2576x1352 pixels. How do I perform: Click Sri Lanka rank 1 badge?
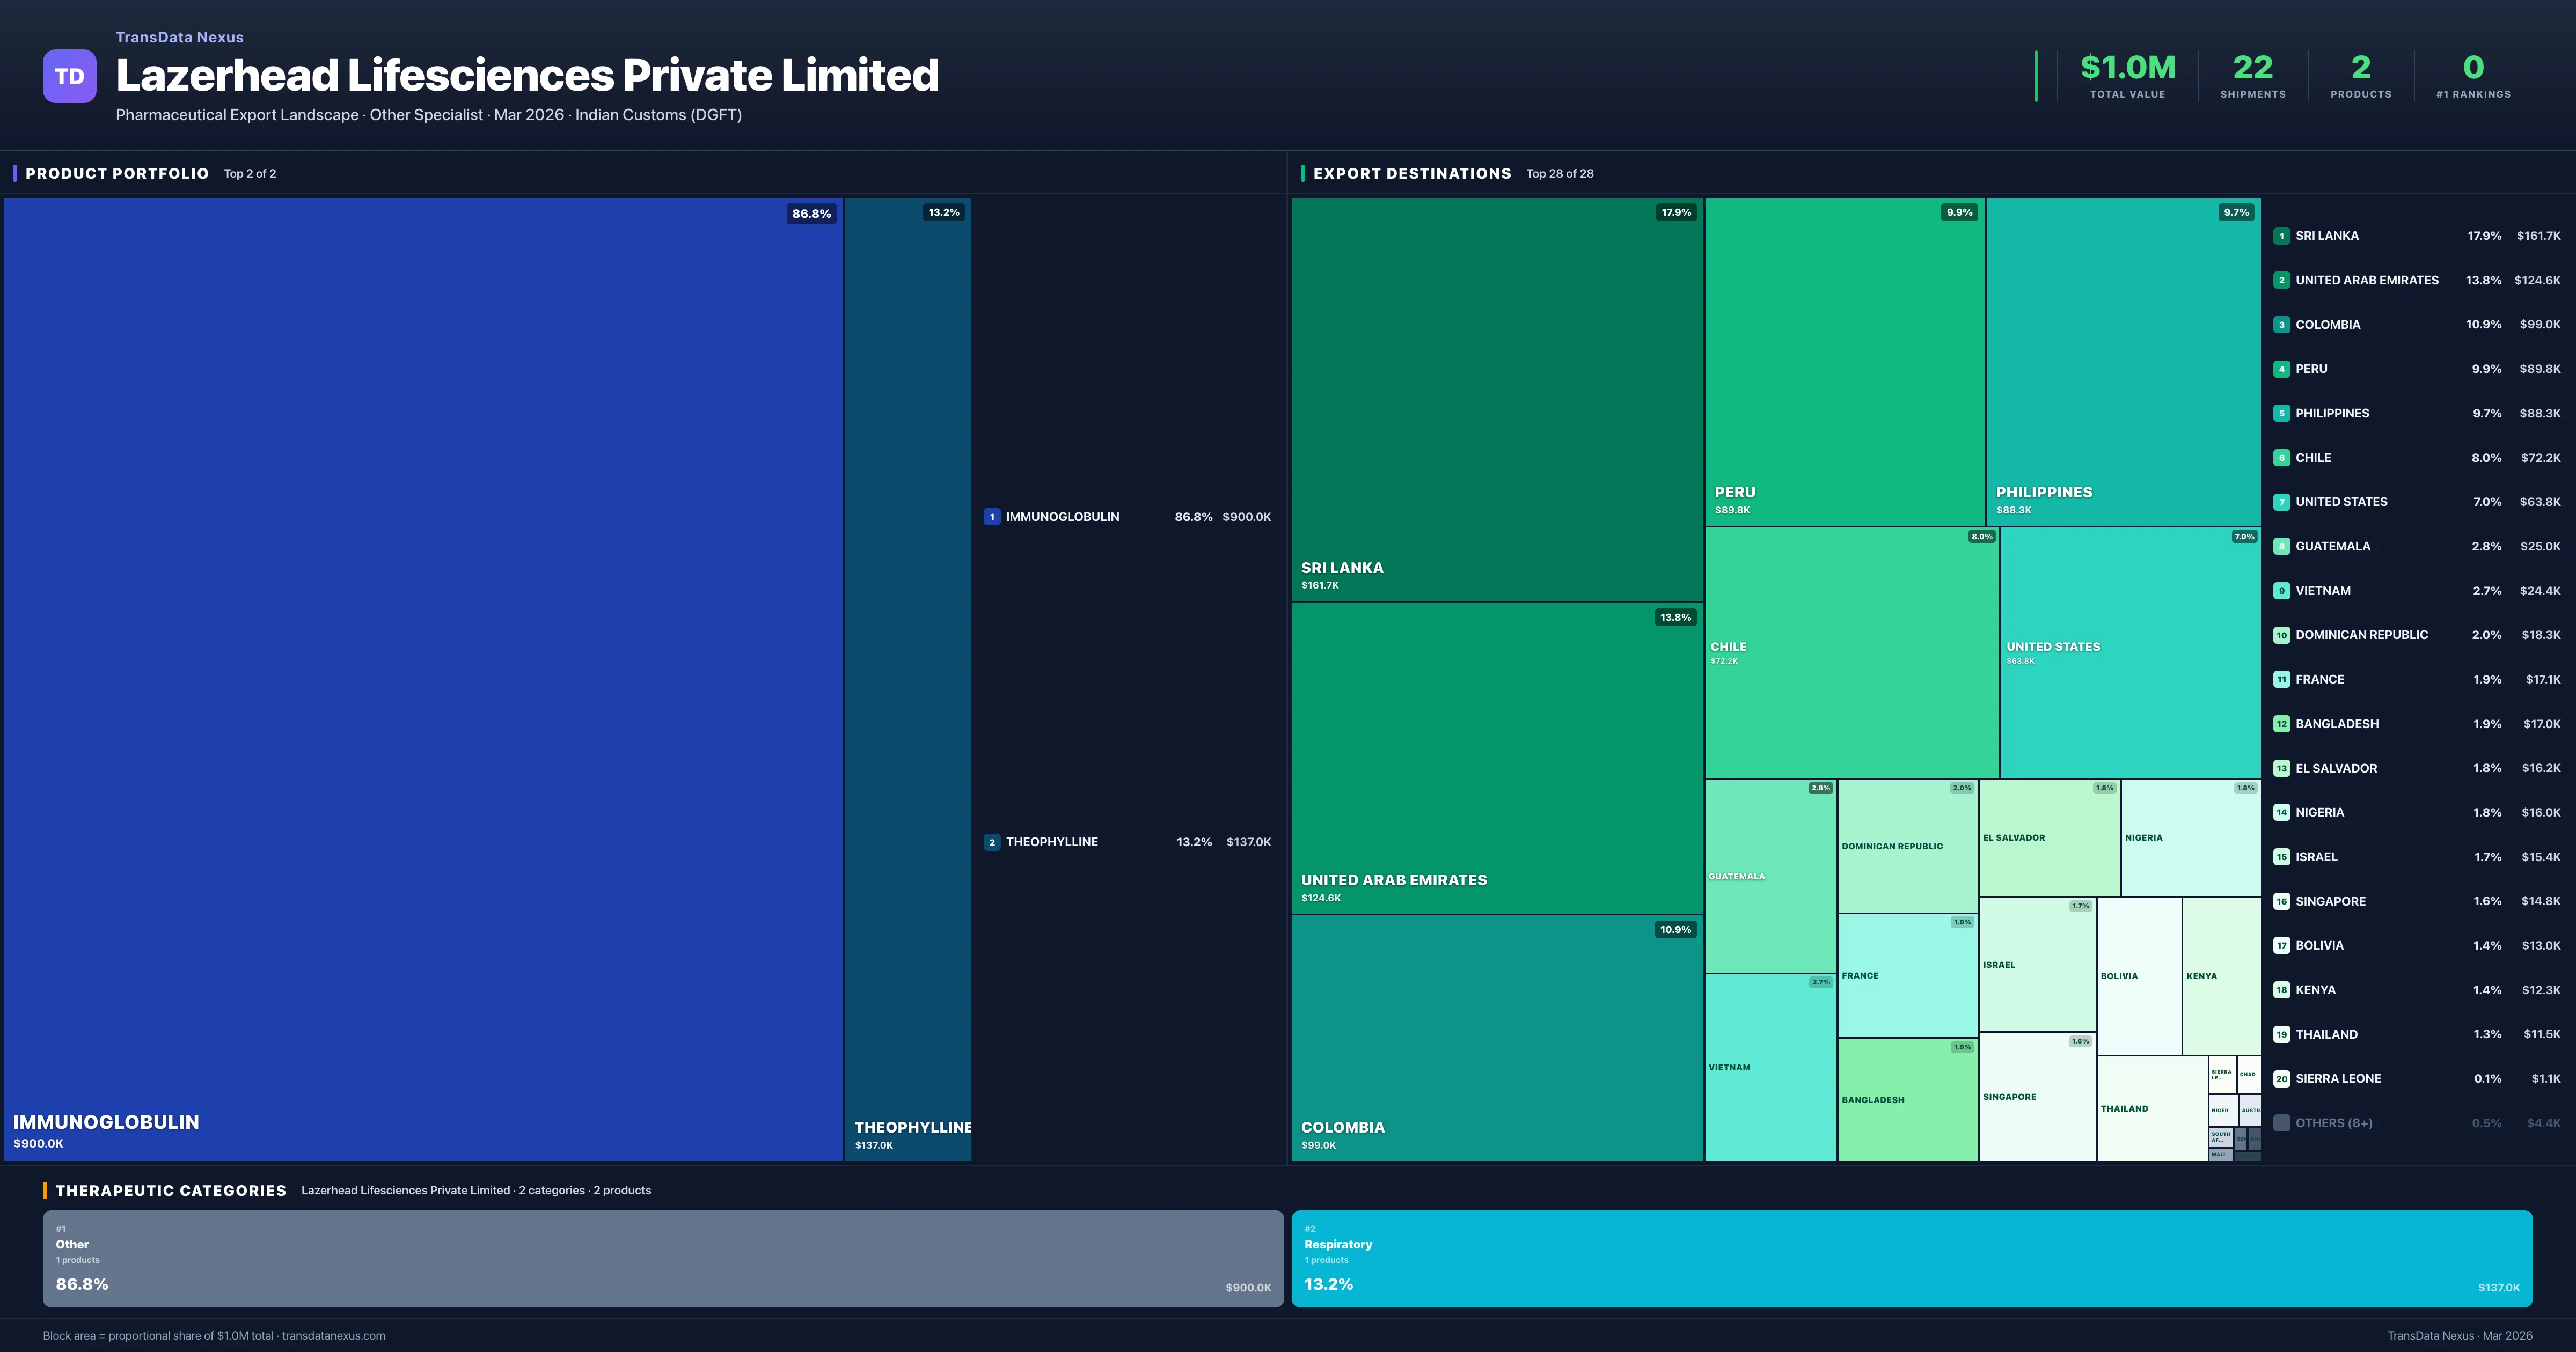coord(2281,236)
